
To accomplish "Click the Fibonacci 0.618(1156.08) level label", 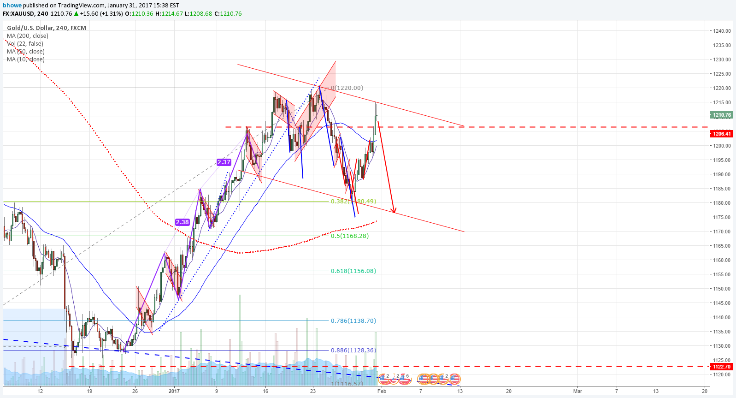I will coord(353,271).
